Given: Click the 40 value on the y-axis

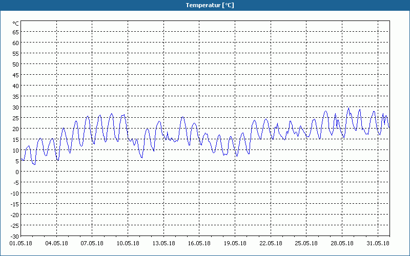Looking at the screenshot, I should point(16,86).
